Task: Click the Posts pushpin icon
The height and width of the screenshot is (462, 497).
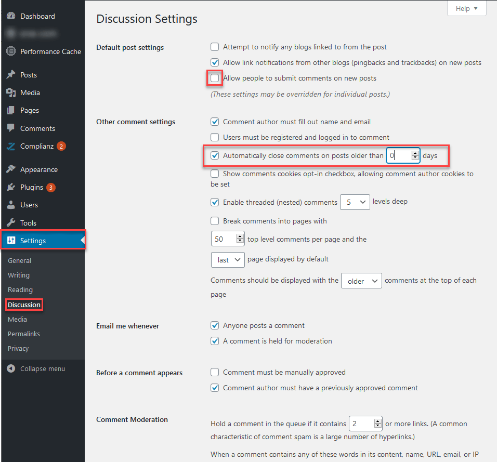Action: pos(11,74)
